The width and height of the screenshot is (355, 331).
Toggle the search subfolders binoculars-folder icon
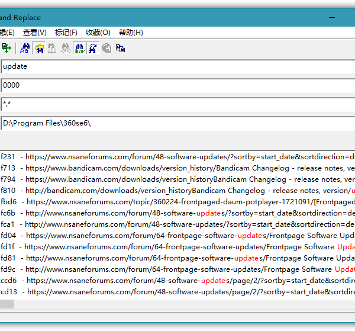(39, 48)
